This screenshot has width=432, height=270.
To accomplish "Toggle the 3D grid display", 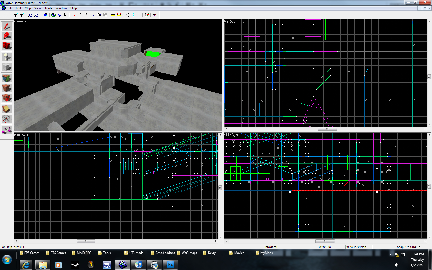I will 10,15.
